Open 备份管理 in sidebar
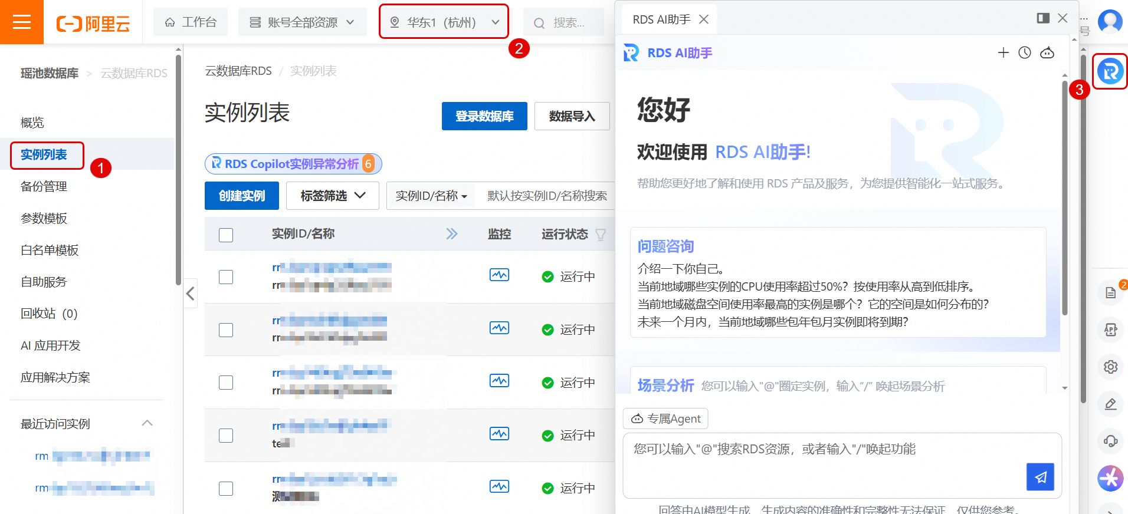The width and height of the screenshot is (1128, 514). point(44,186)
